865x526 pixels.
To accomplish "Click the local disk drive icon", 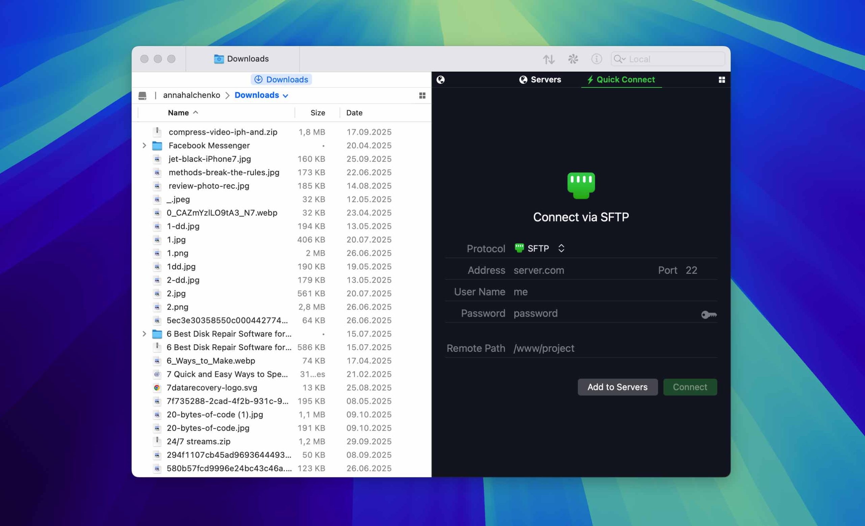I will click(142, 96).
